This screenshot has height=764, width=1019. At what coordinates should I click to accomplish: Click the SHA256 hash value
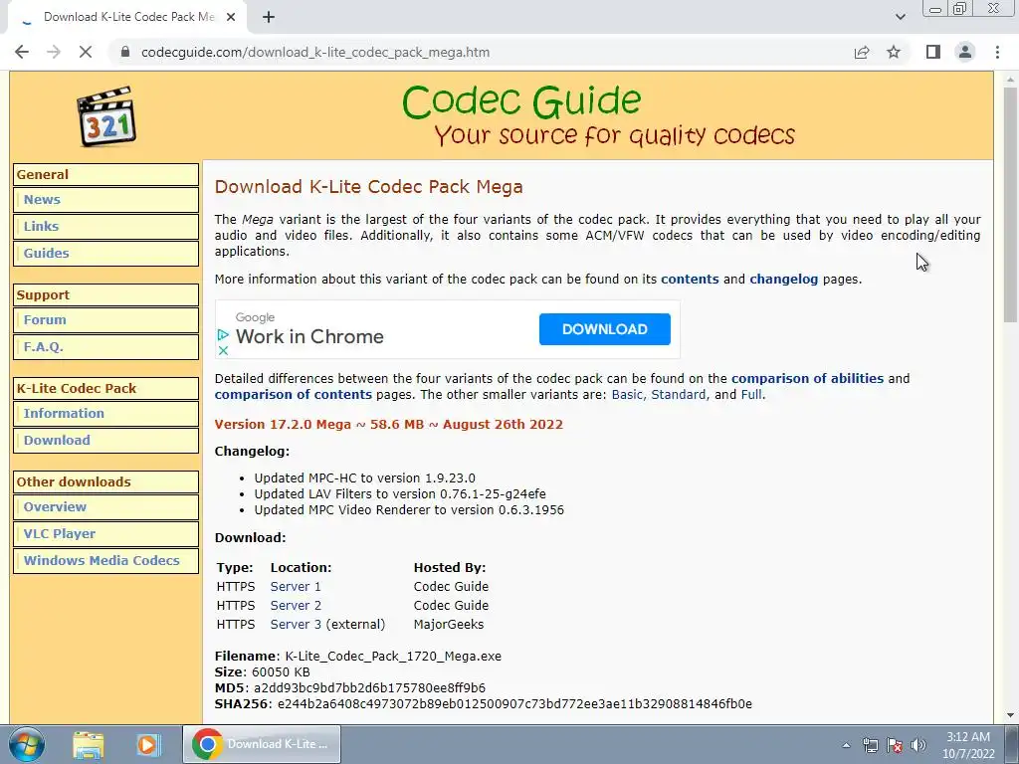[x=514, y=704]
